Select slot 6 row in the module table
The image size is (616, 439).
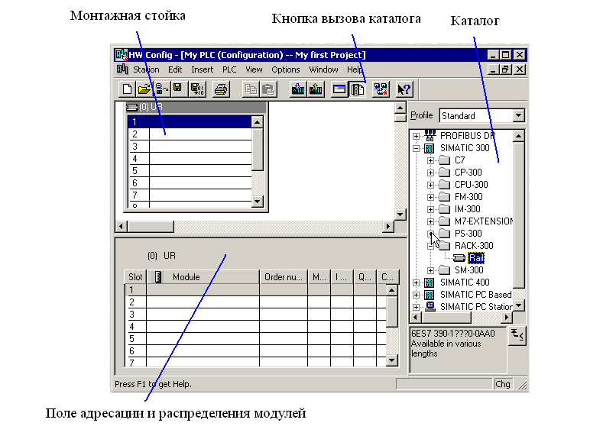pyautogui.click(x=255, y=350)
